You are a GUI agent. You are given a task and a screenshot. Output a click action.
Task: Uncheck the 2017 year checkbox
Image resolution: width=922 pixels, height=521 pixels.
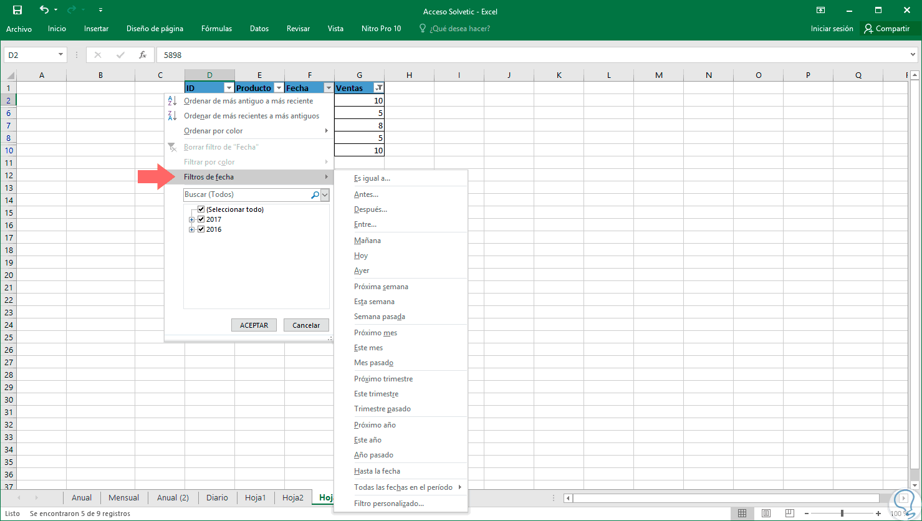(x=201, y=219)
